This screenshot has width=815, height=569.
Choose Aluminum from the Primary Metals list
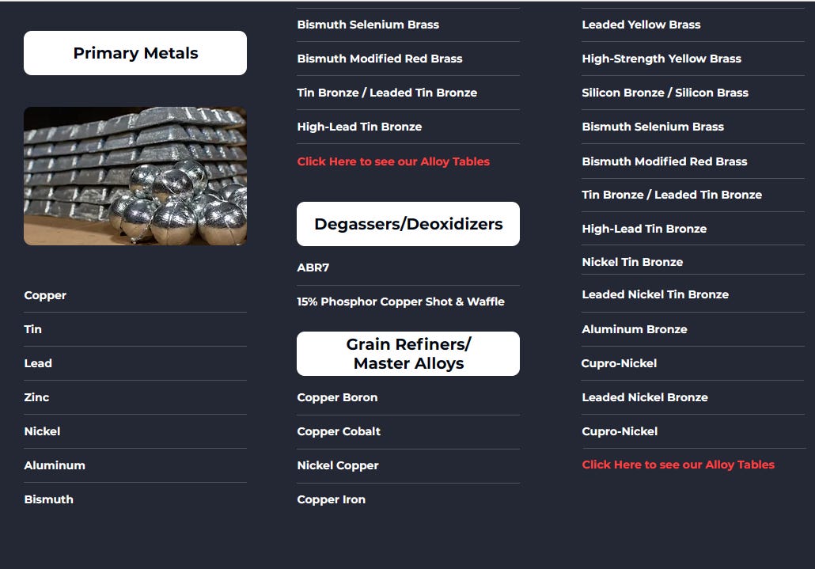tap(55, 465)
